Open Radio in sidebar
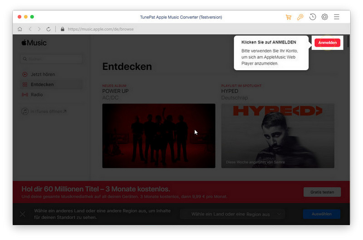Image resolution: width=363 pixels, height=240 pixels. (x=51, y=95)
